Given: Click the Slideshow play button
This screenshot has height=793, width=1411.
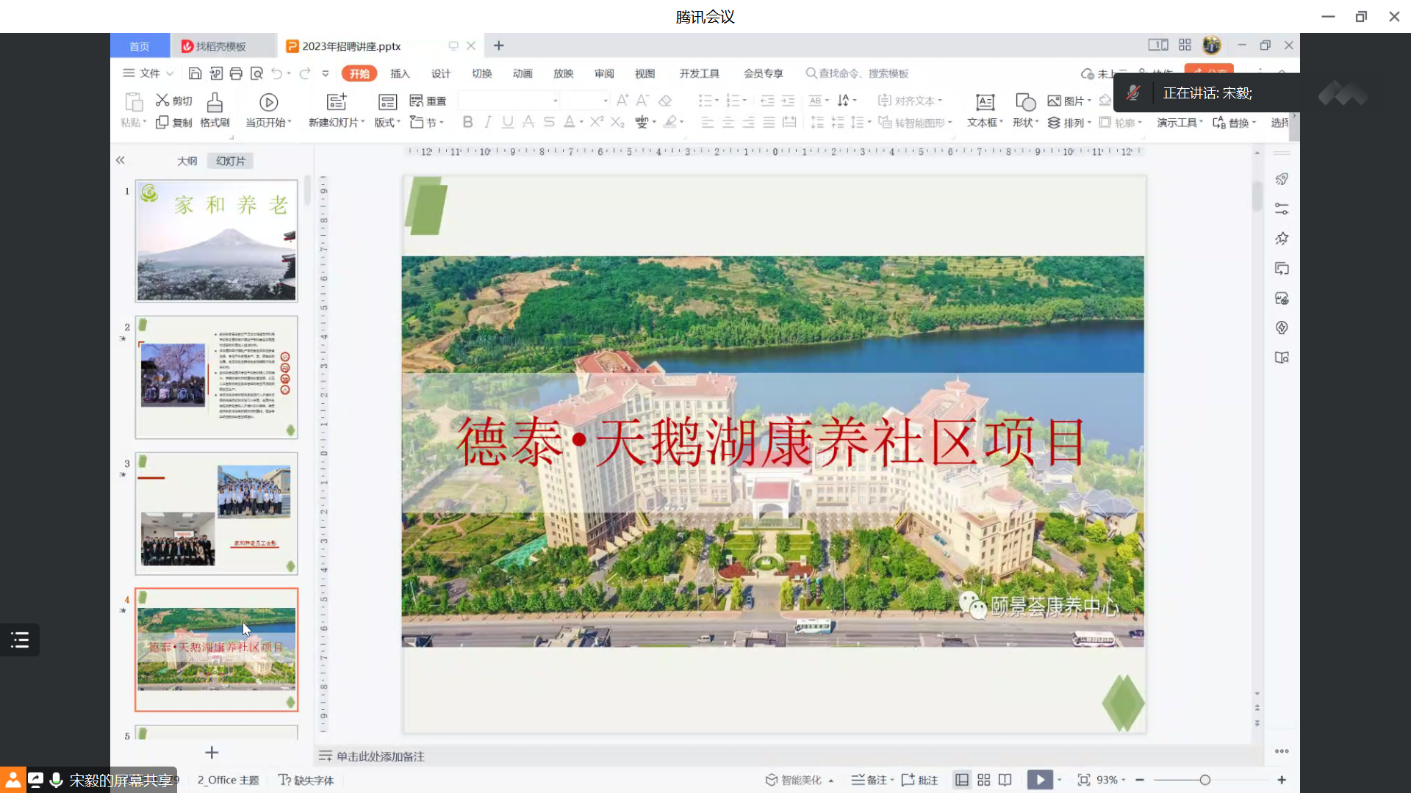Looking at the screenshot, I should coord(1039,780).
